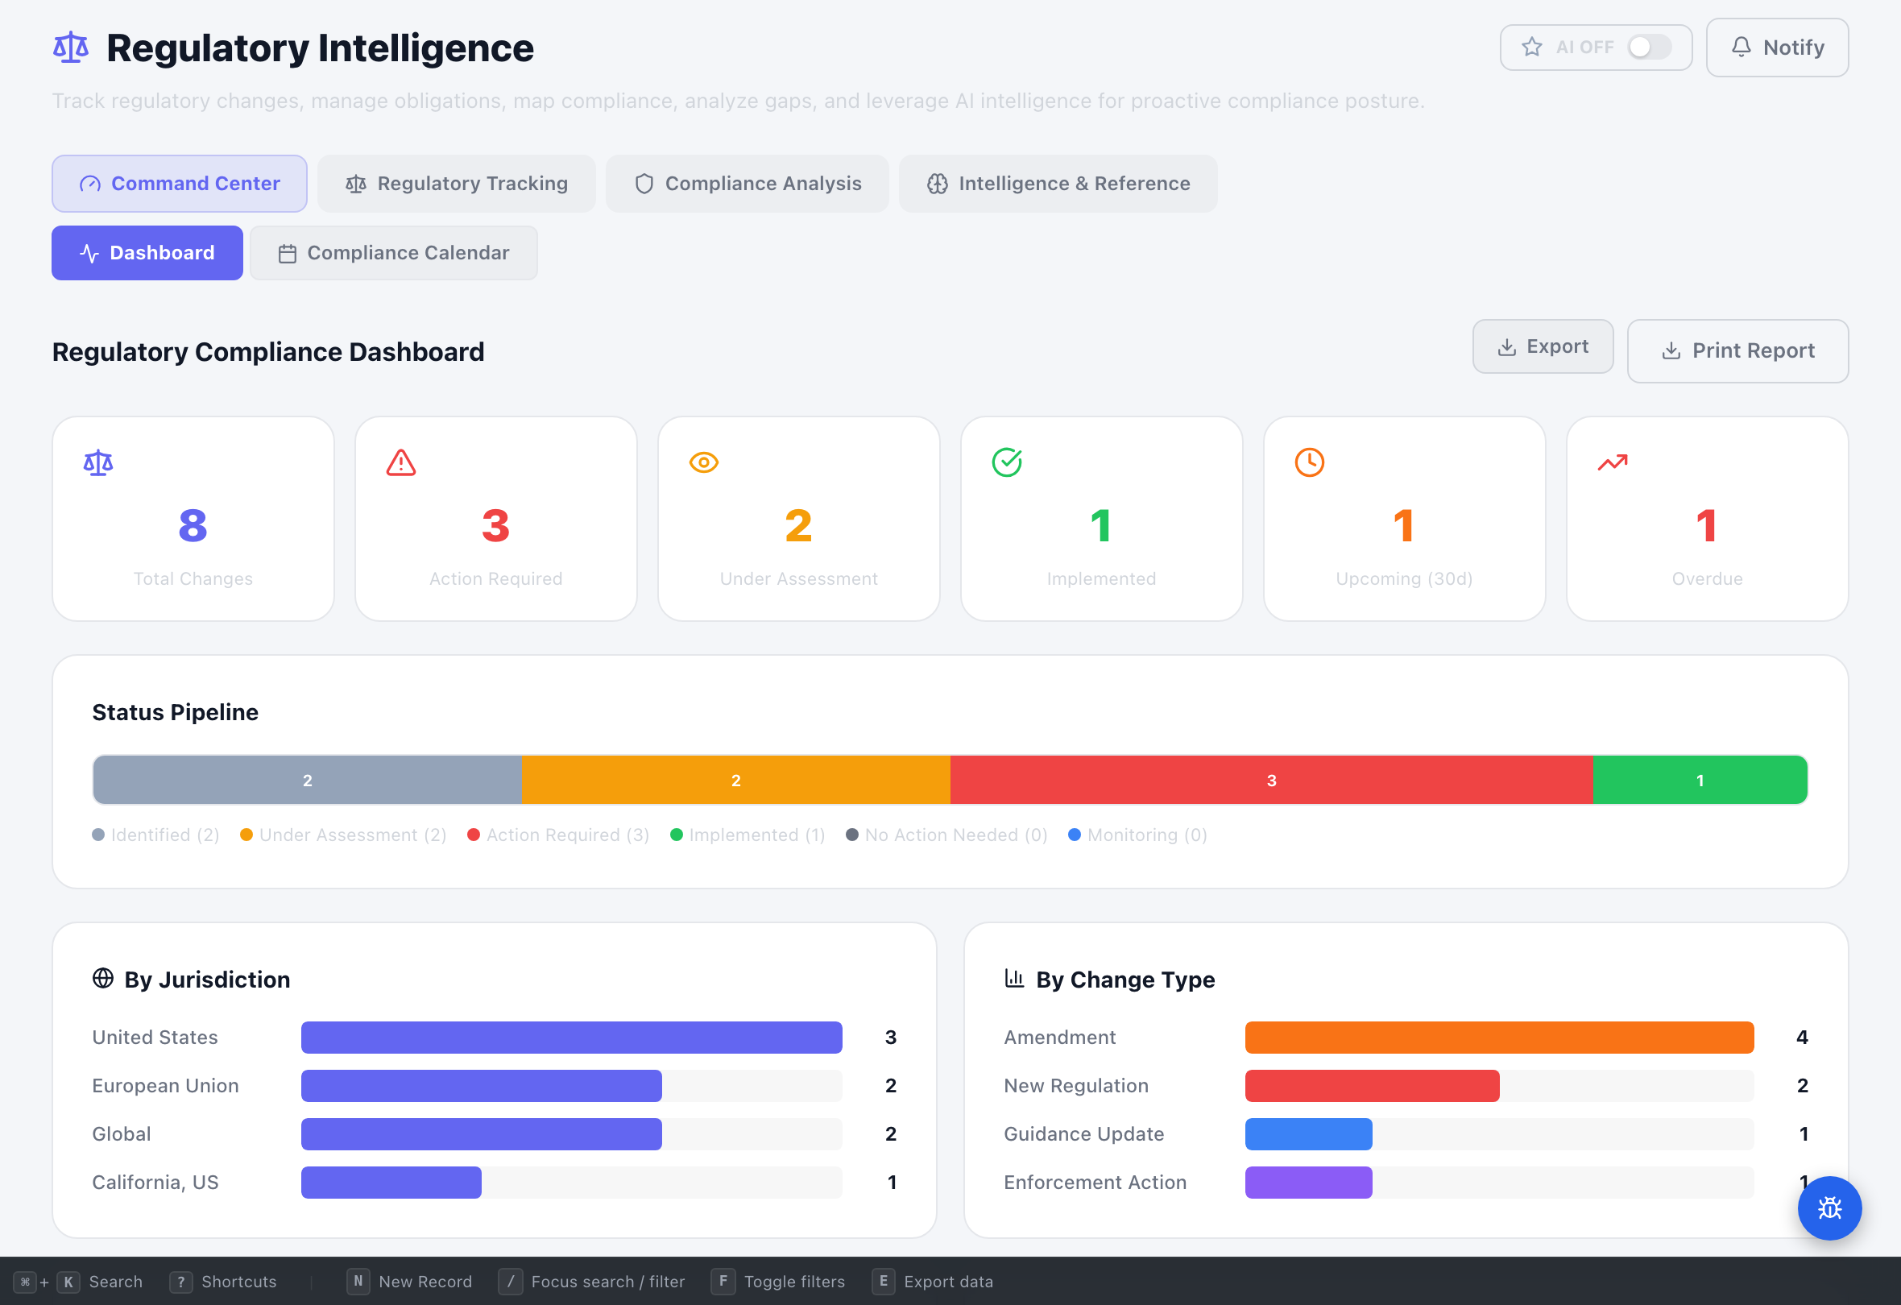Open the Command Center section
Viewport: 1901px width, 1305px height.
[x=179, y=184]
